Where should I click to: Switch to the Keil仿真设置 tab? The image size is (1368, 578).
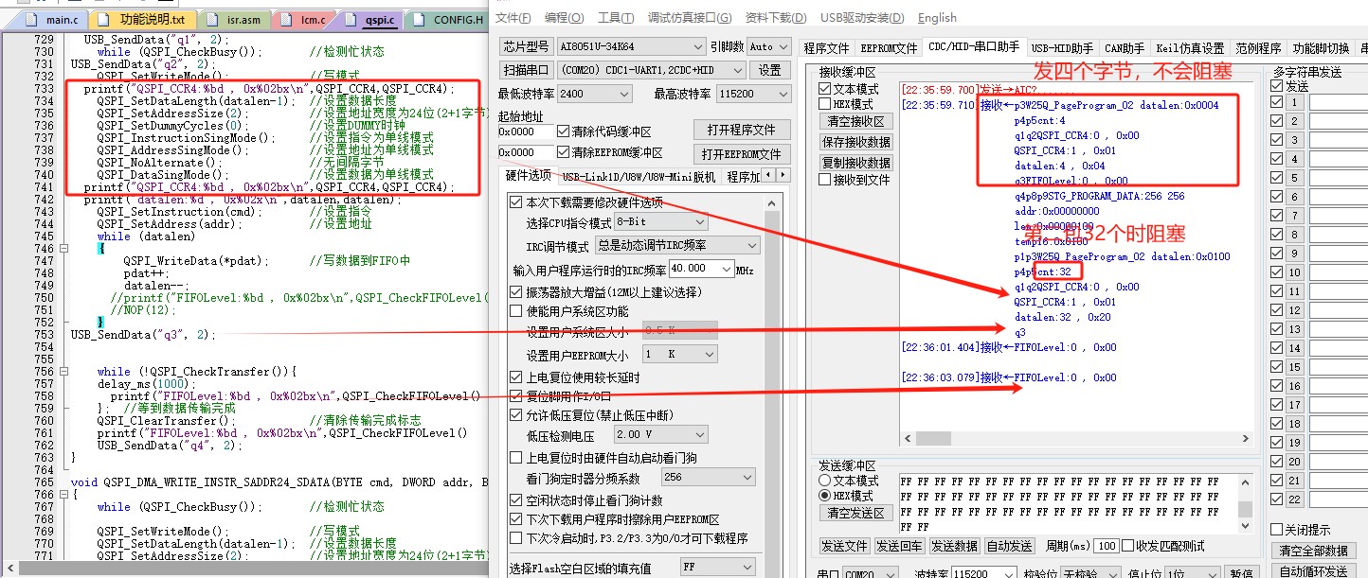click(1190, 48)
